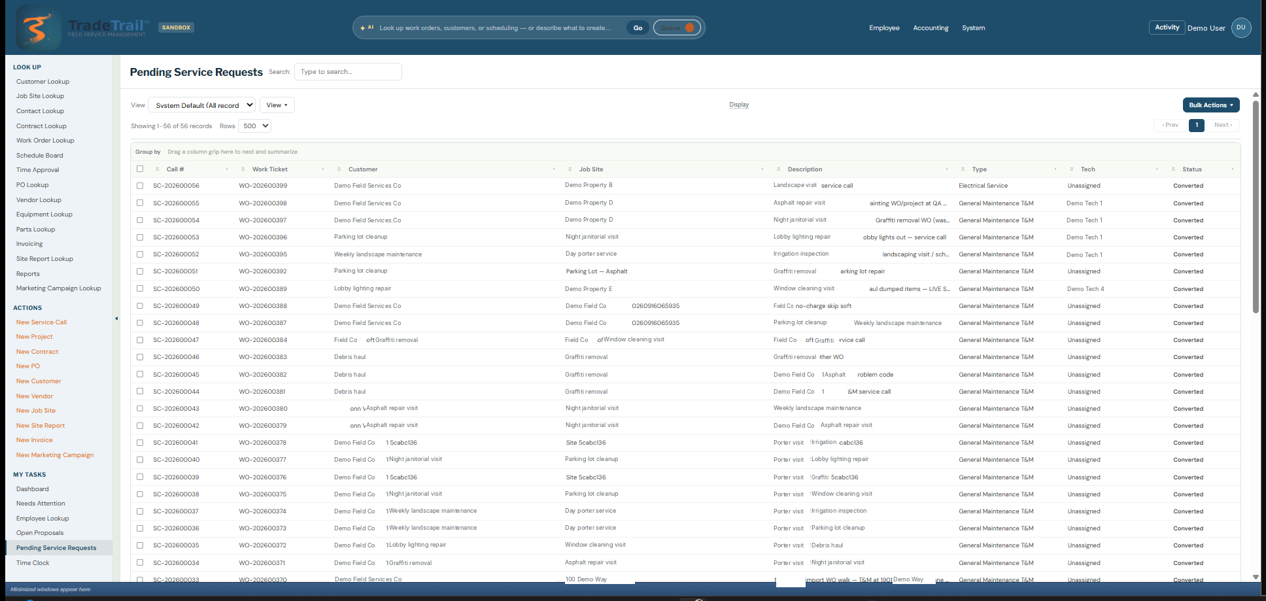Image resolution: width=1266 pixels, height=601 pixels.
Task: Grab the Description column grip icon
Action: [778, 169]
